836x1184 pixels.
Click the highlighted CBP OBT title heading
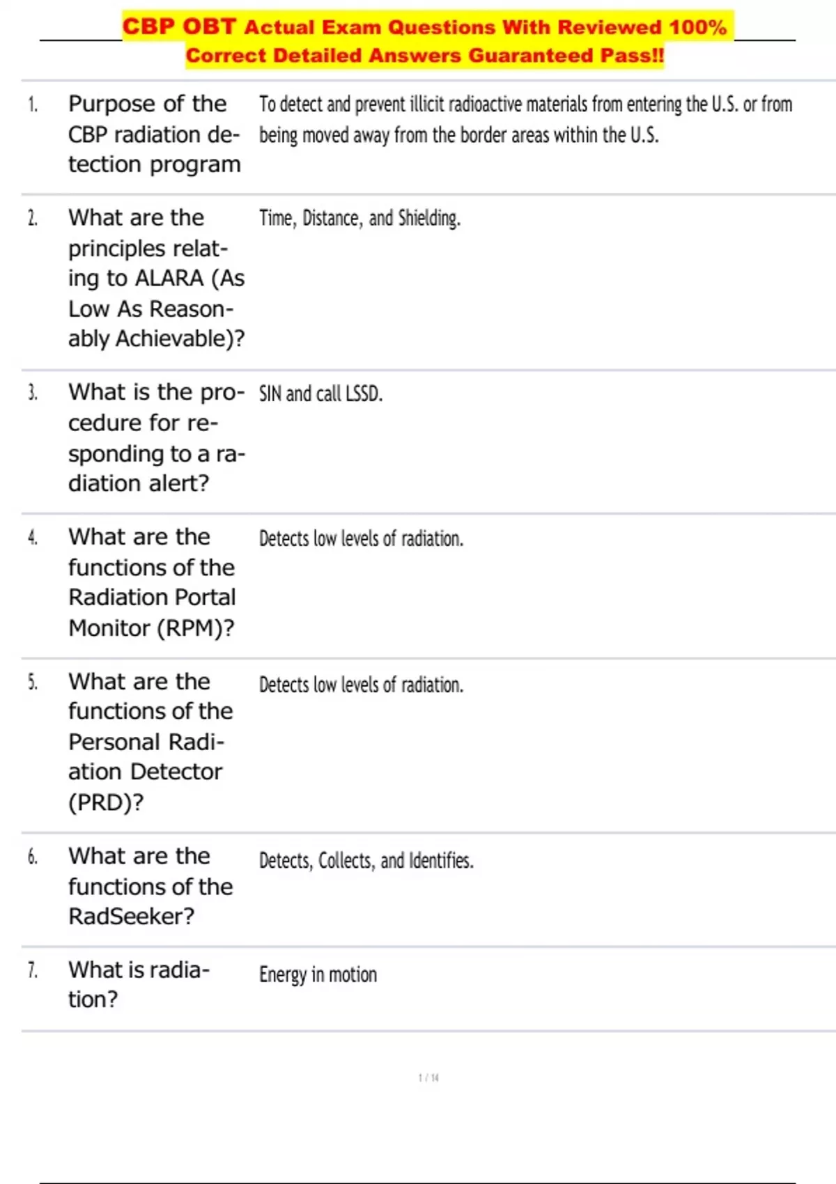(x=424, y=27)
